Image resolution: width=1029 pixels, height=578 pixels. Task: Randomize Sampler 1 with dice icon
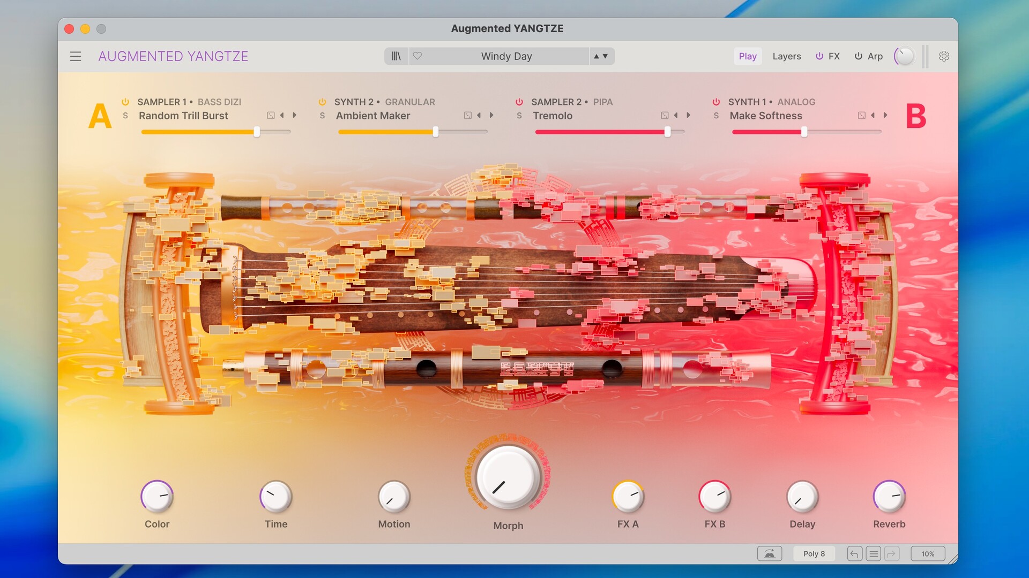coord(271,116)
